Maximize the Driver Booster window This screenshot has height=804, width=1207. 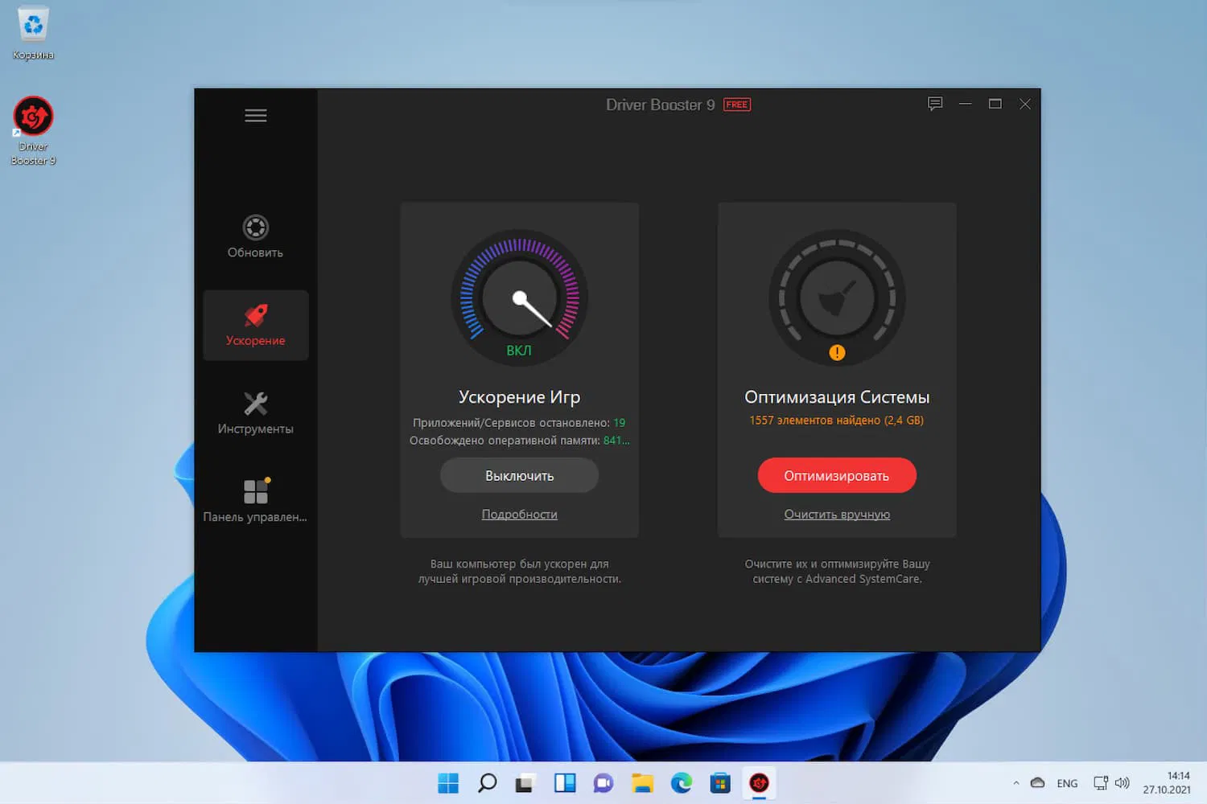[x=995, y=104]
